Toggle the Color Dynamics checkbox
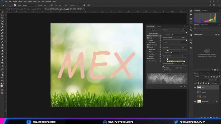The image size is (221, 124). 148,45
